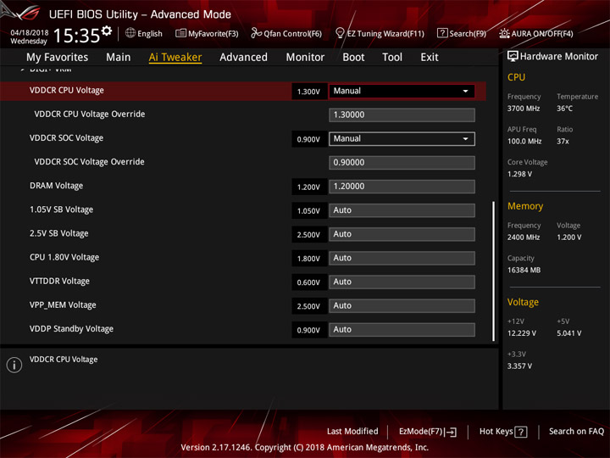Click the 1.300V current value box

pos(309,92)
